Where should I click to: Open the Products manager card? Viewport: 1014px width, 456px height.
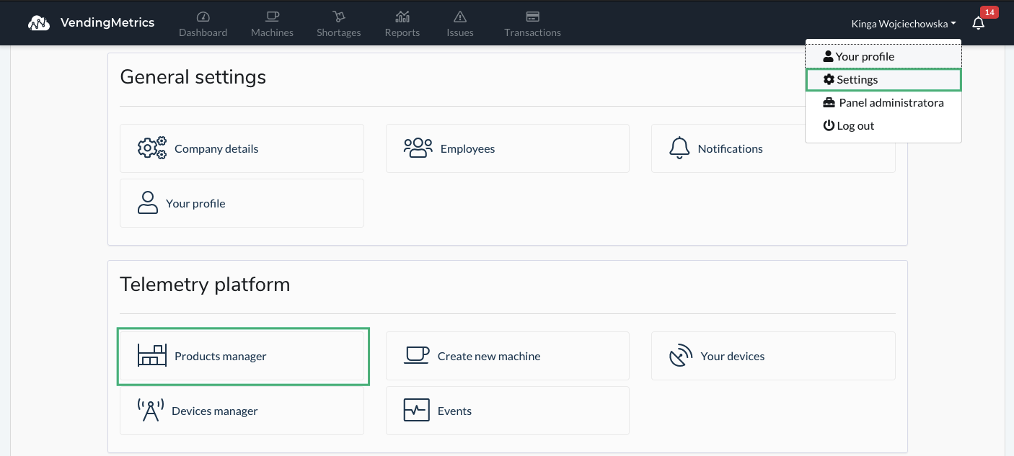242,356
